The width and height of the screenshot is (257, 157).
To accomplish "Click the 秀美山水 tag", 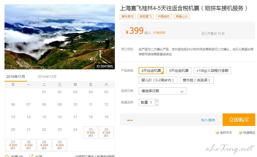I will pyautogui.click(x=182, y=17).
